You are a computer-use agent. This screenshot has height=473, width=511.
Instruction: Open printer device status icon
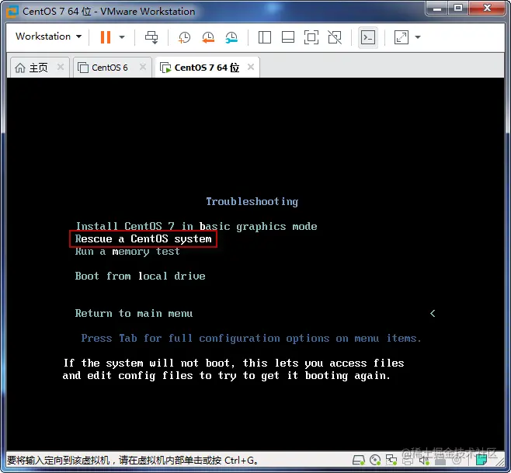[408, 461]
